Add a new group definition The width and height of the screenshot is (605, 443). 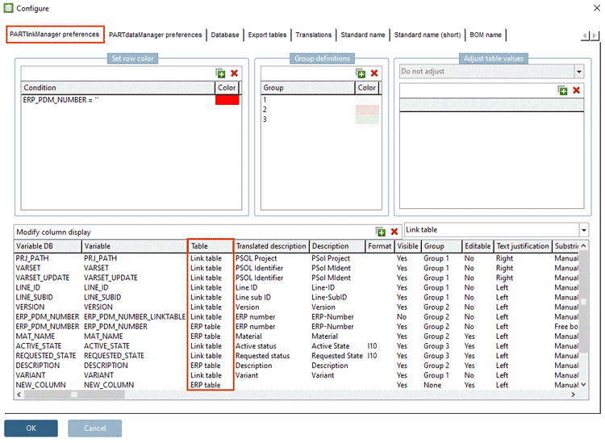pyautogui.click(x=361, y=73)
